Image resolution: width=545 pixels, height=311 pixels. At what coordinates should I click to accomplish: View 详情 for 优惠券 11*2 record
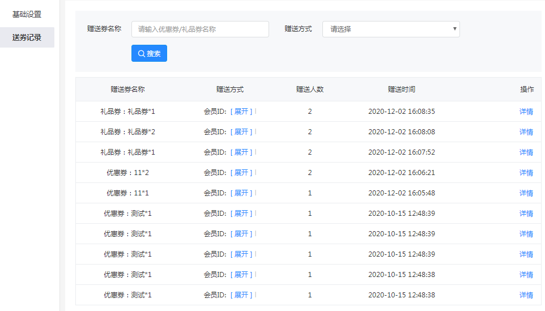[x=526, y=173]
